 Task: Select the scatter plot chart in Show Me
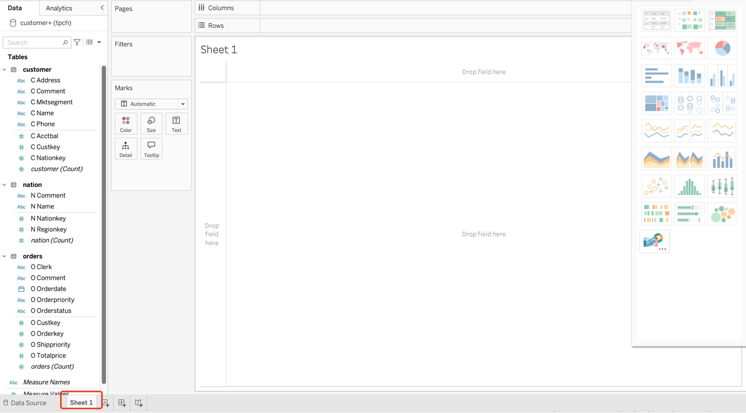(656, 186)
